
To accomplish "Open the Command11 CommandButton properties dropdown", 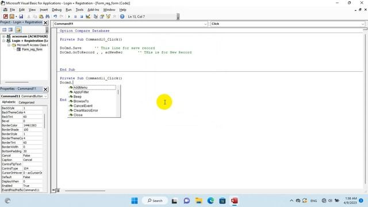I will (45, 96).
